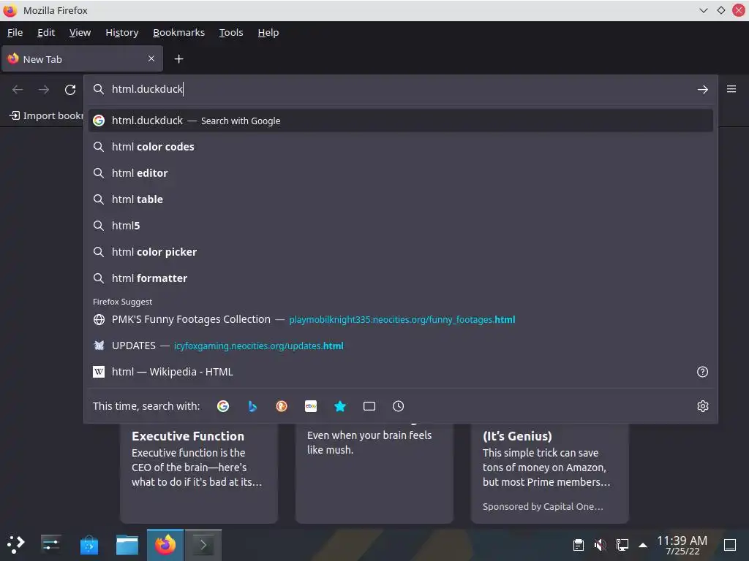This screenshot has height=561, width=749.
Task: Click Import bookmarks button
Action: (x=47, y=115)
